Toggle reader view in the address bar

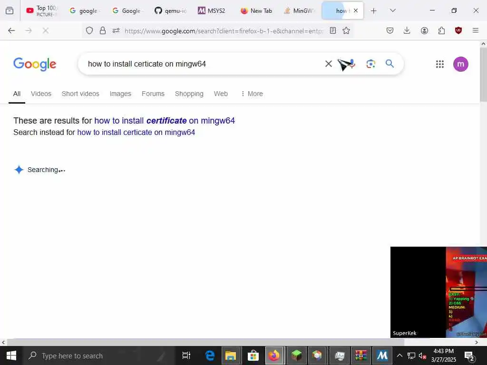(x=333, y=30)
